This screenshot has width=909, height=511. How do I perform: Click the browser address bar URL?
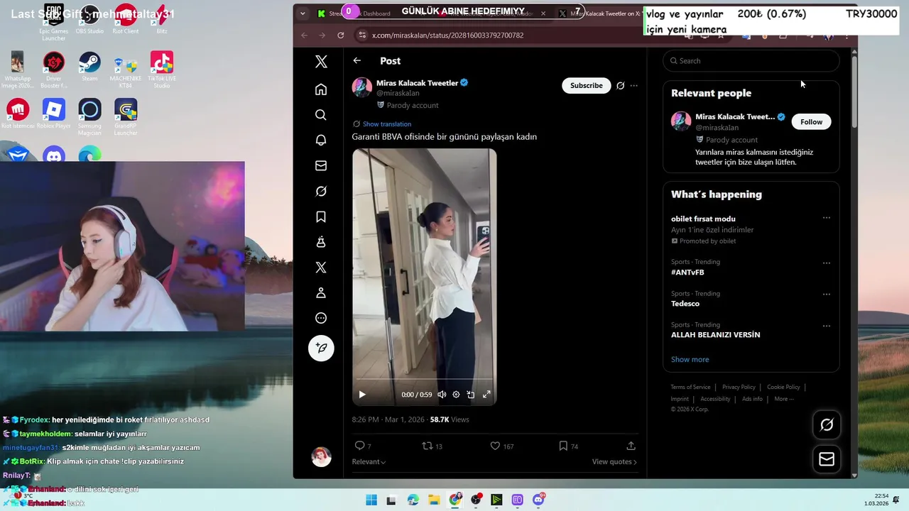tap(447, 35)
